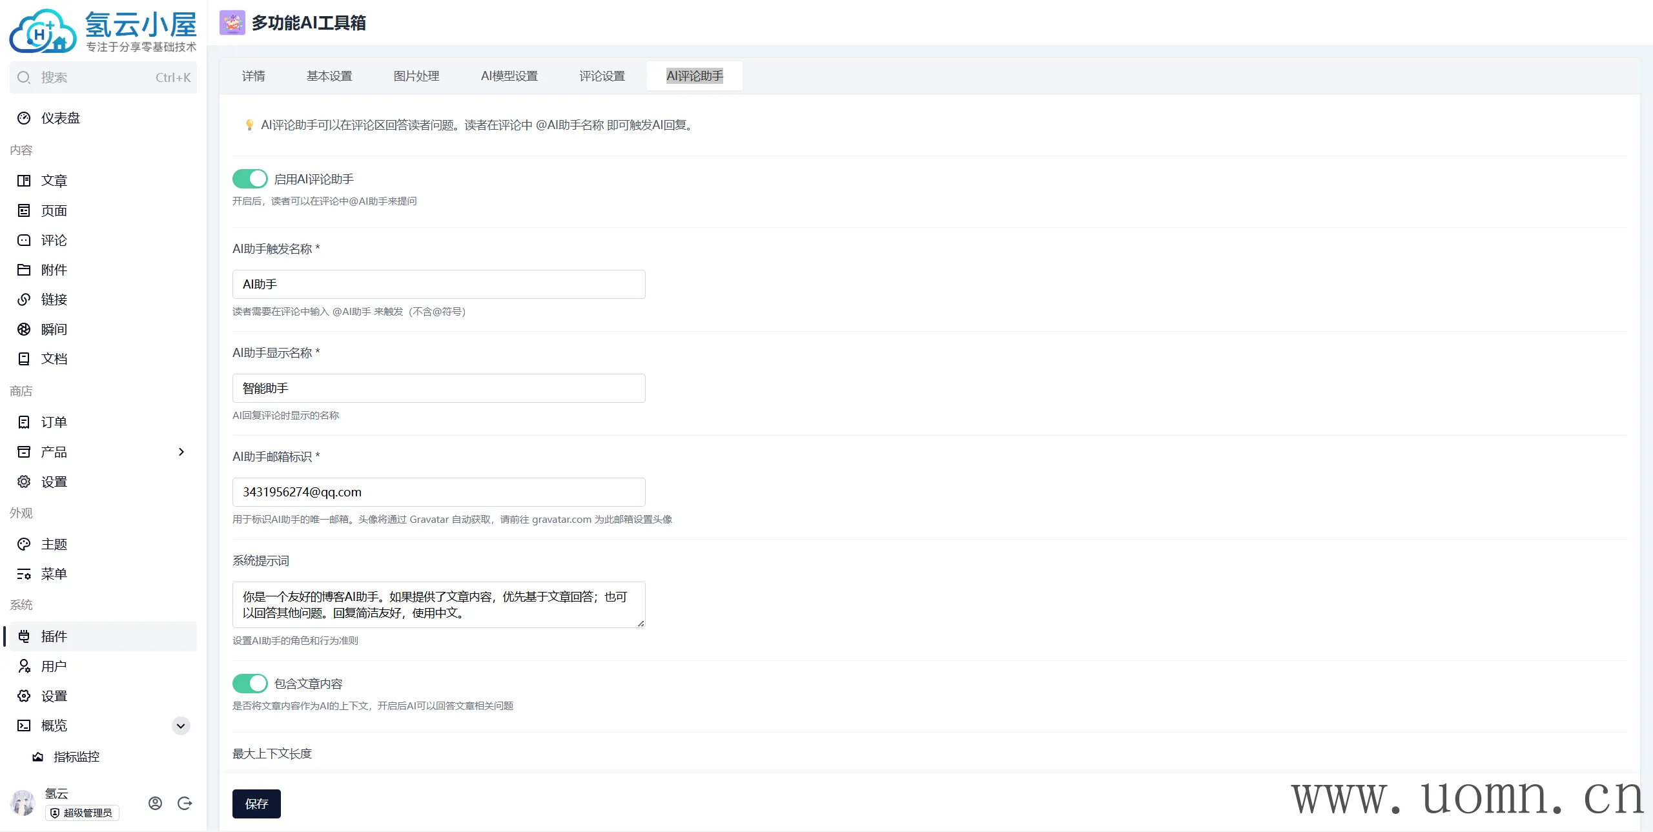1653x832 pixels.
Task: Switch to the AI模型设置 tab
Action: click(x=509, y=76)
